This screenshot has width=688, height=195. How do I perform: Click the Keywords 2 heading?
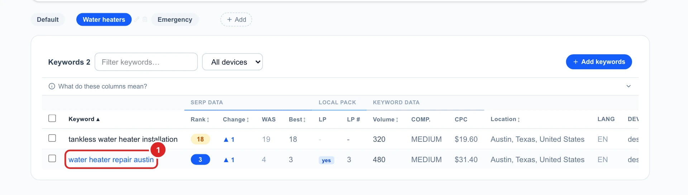[69, 62]
